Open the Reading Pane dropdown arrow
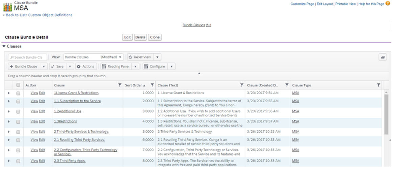395x169 pixels. 135,66
